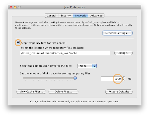This screenshot has height=116, width=149.
Task: Click the disk space slider thumb
Action: [x=75, y=78]
